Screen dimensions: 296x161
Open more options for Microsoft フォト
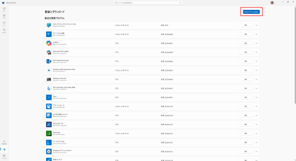point(257,124)
